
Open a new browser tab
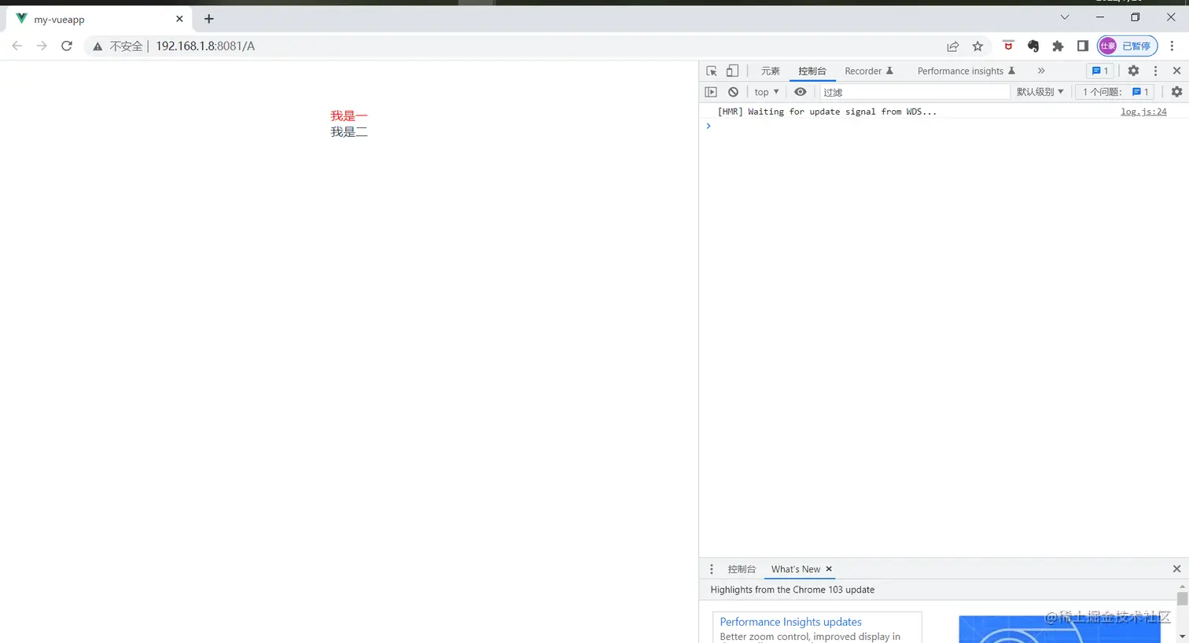point(209,19)
